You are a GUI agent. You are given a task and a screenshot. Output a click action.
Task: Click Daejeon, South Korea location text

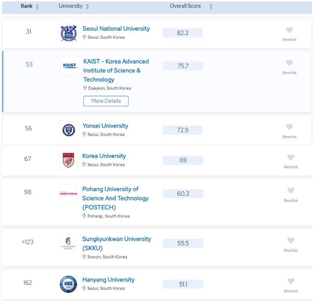(x=110, y=88)
